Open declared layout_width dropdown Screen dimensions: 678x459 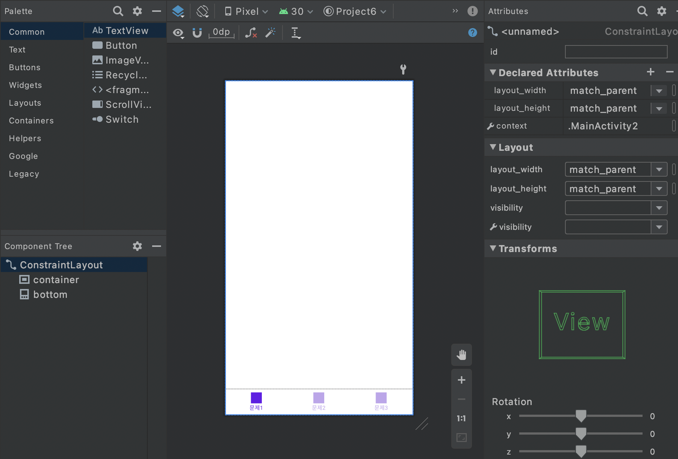click(x=659, y=91)
